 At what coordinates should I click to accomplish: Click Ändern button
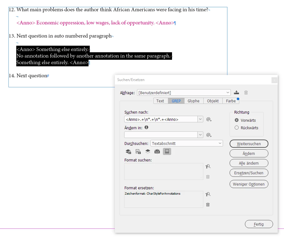click(249, 153)
